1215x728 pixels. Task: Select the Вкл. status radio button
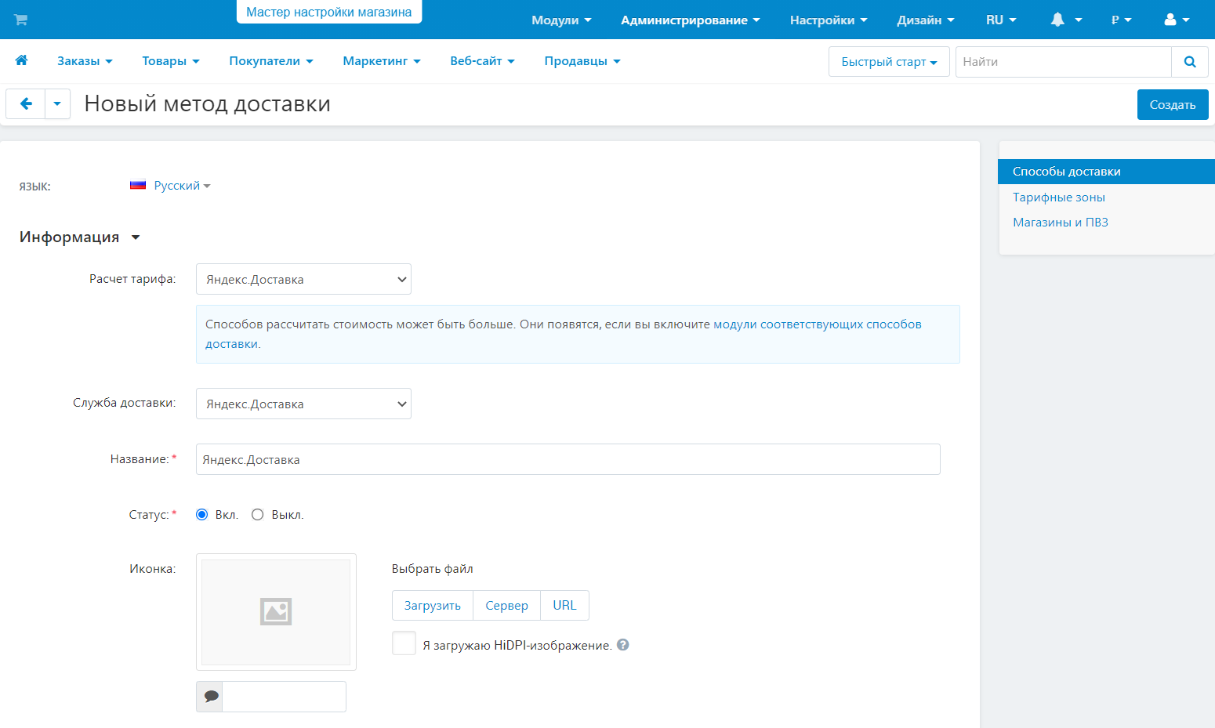tap(202, 515)
